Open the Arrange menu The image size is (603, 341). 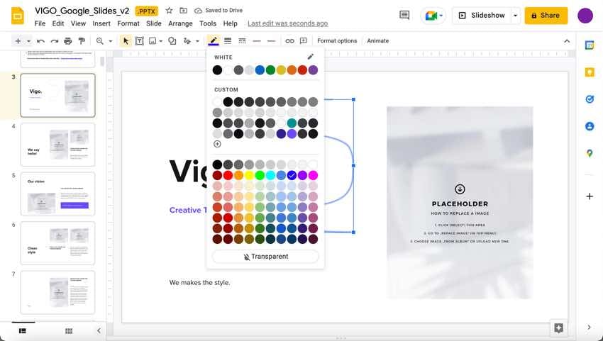click(180, 23)
